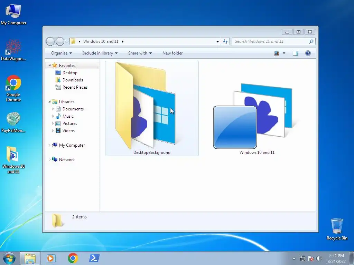
Task: Minimize the Explorer window
Action: [x=287, y=32]
